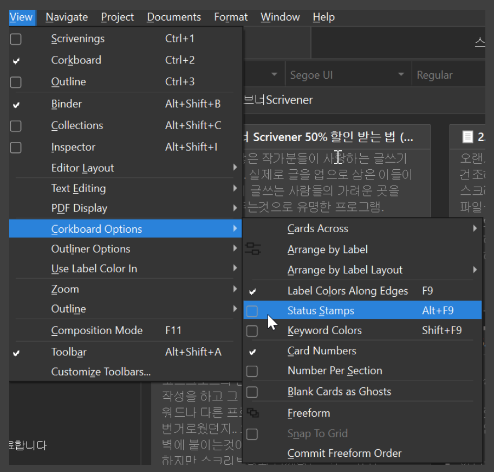Choose Customize Toolbars...
The image size is (494, 472).
(126, 371)
